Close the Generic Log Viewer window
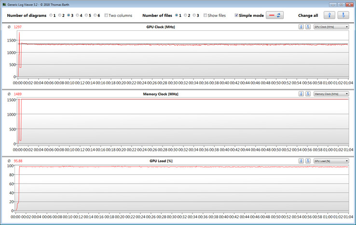Screen dimensions: 356x225 349,4
